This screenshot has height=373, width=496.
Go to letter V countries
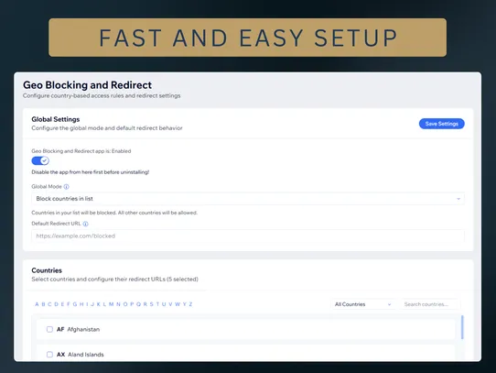click(170, 304)
